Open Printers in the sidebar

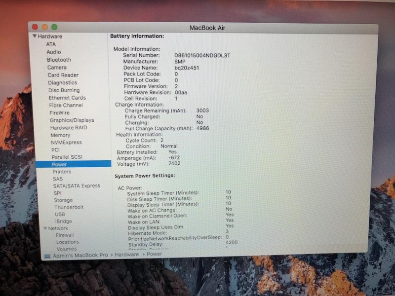coord(62,172)
